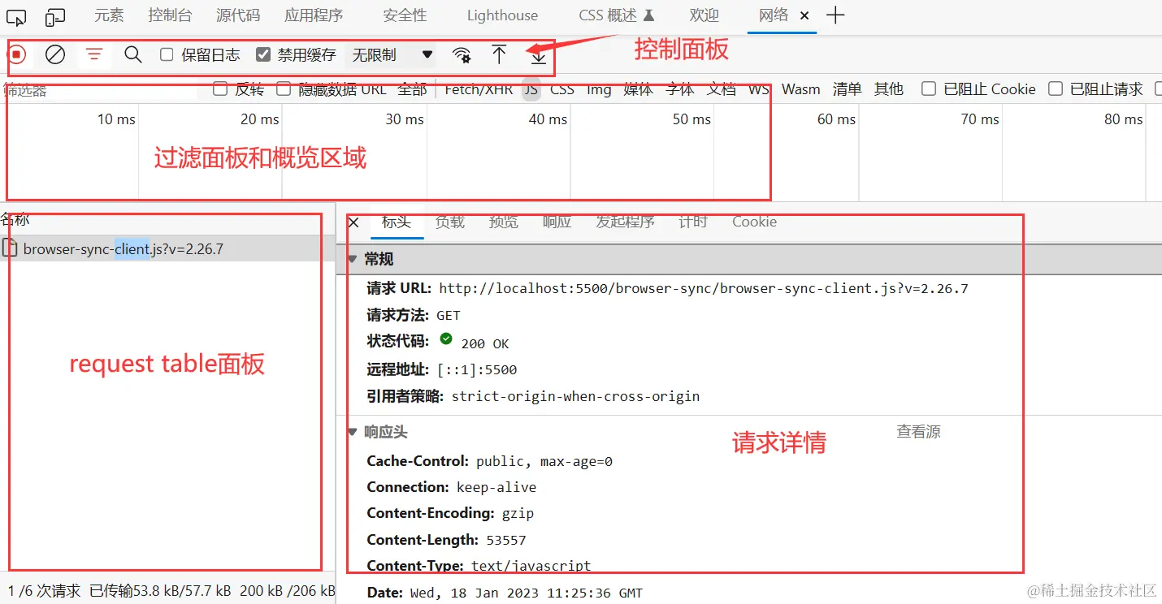The width and height of the screenshot is (1162, 604).
Task: Enable 已阻止 Cookie checkbox
Action: pyautogui.click(x=928, y=88)
